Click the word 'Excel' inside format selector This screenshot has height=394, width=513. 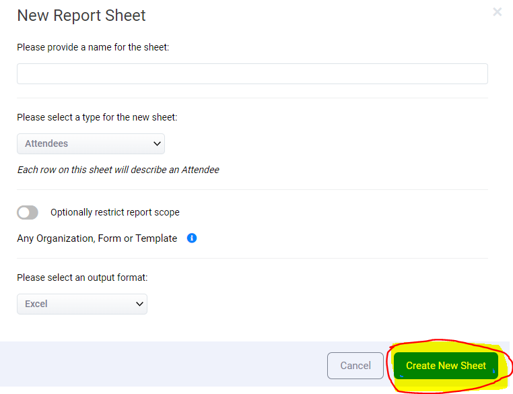[36, 304]
